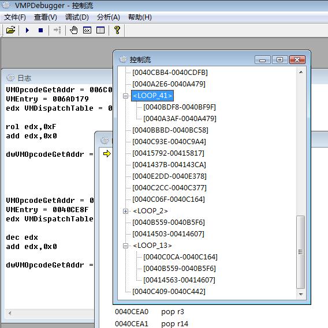Image resolution: width=328 pixels, height=328 pixels.
Task: Click the vertical scrollbar thumb in 控制流
Action: coord(300,252)
